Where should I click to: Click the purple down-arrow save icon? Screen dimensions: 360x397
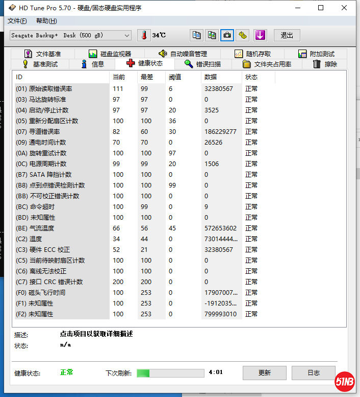(x=260, y=35)
